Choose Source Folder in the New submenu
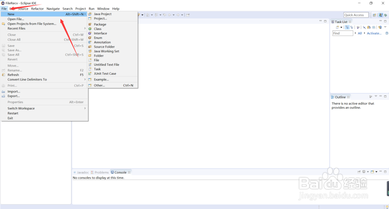 click(x=113, y=47)
